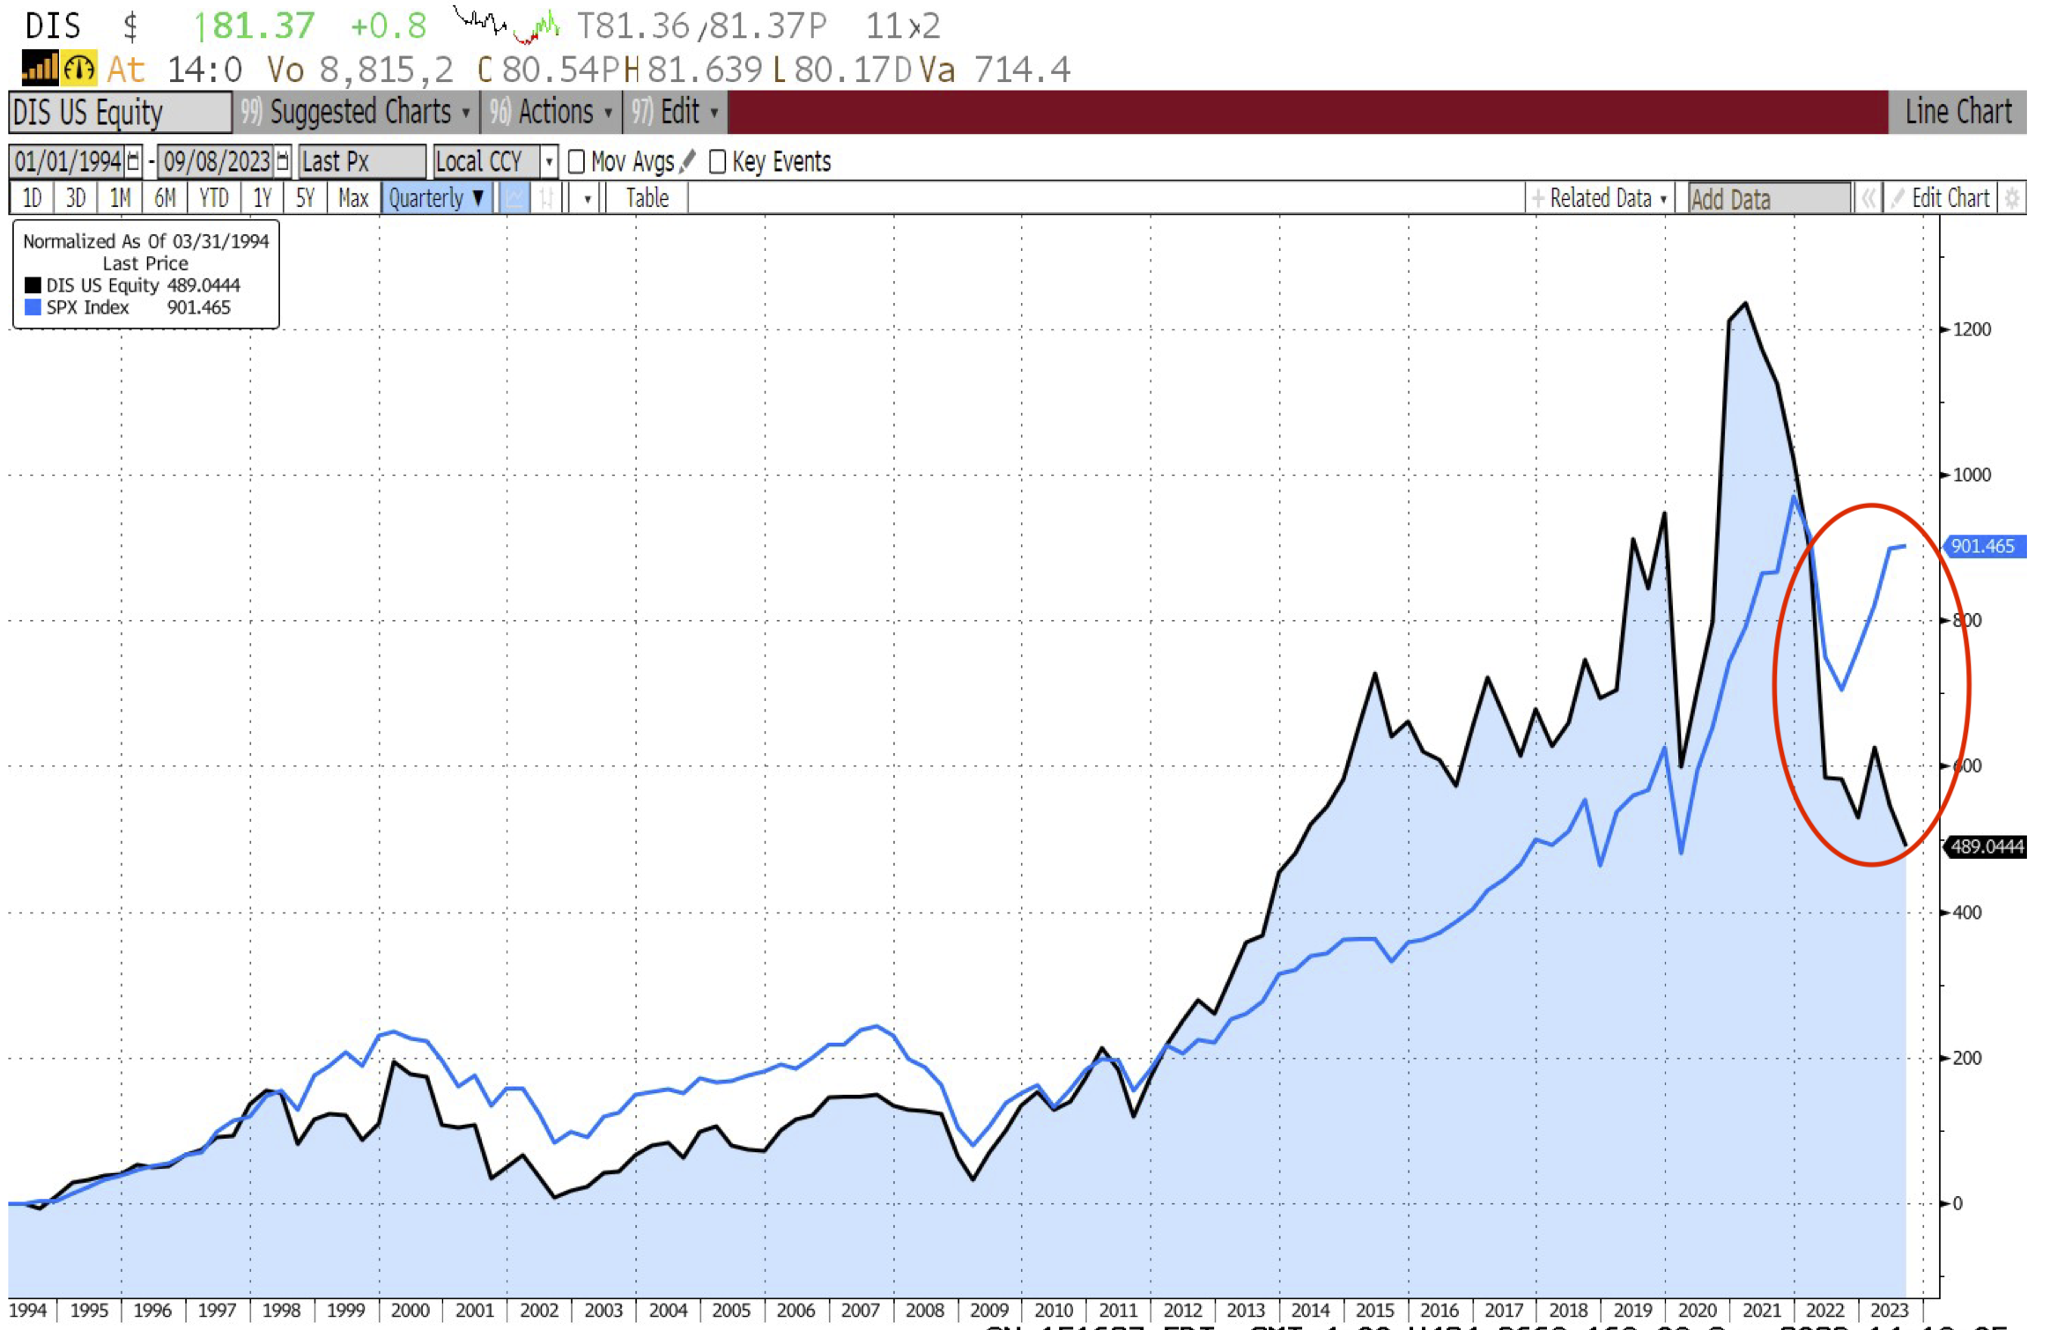2050x1330 pixels.
Task: Select the line chart style icon
Action: pyautogui.click(x=514, y=198)
